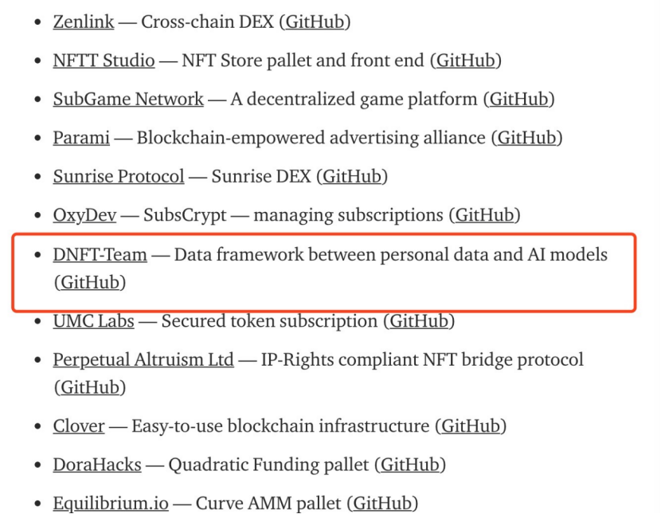
Task: Visit the Equilibrium.io link
Action: [111, 503]
